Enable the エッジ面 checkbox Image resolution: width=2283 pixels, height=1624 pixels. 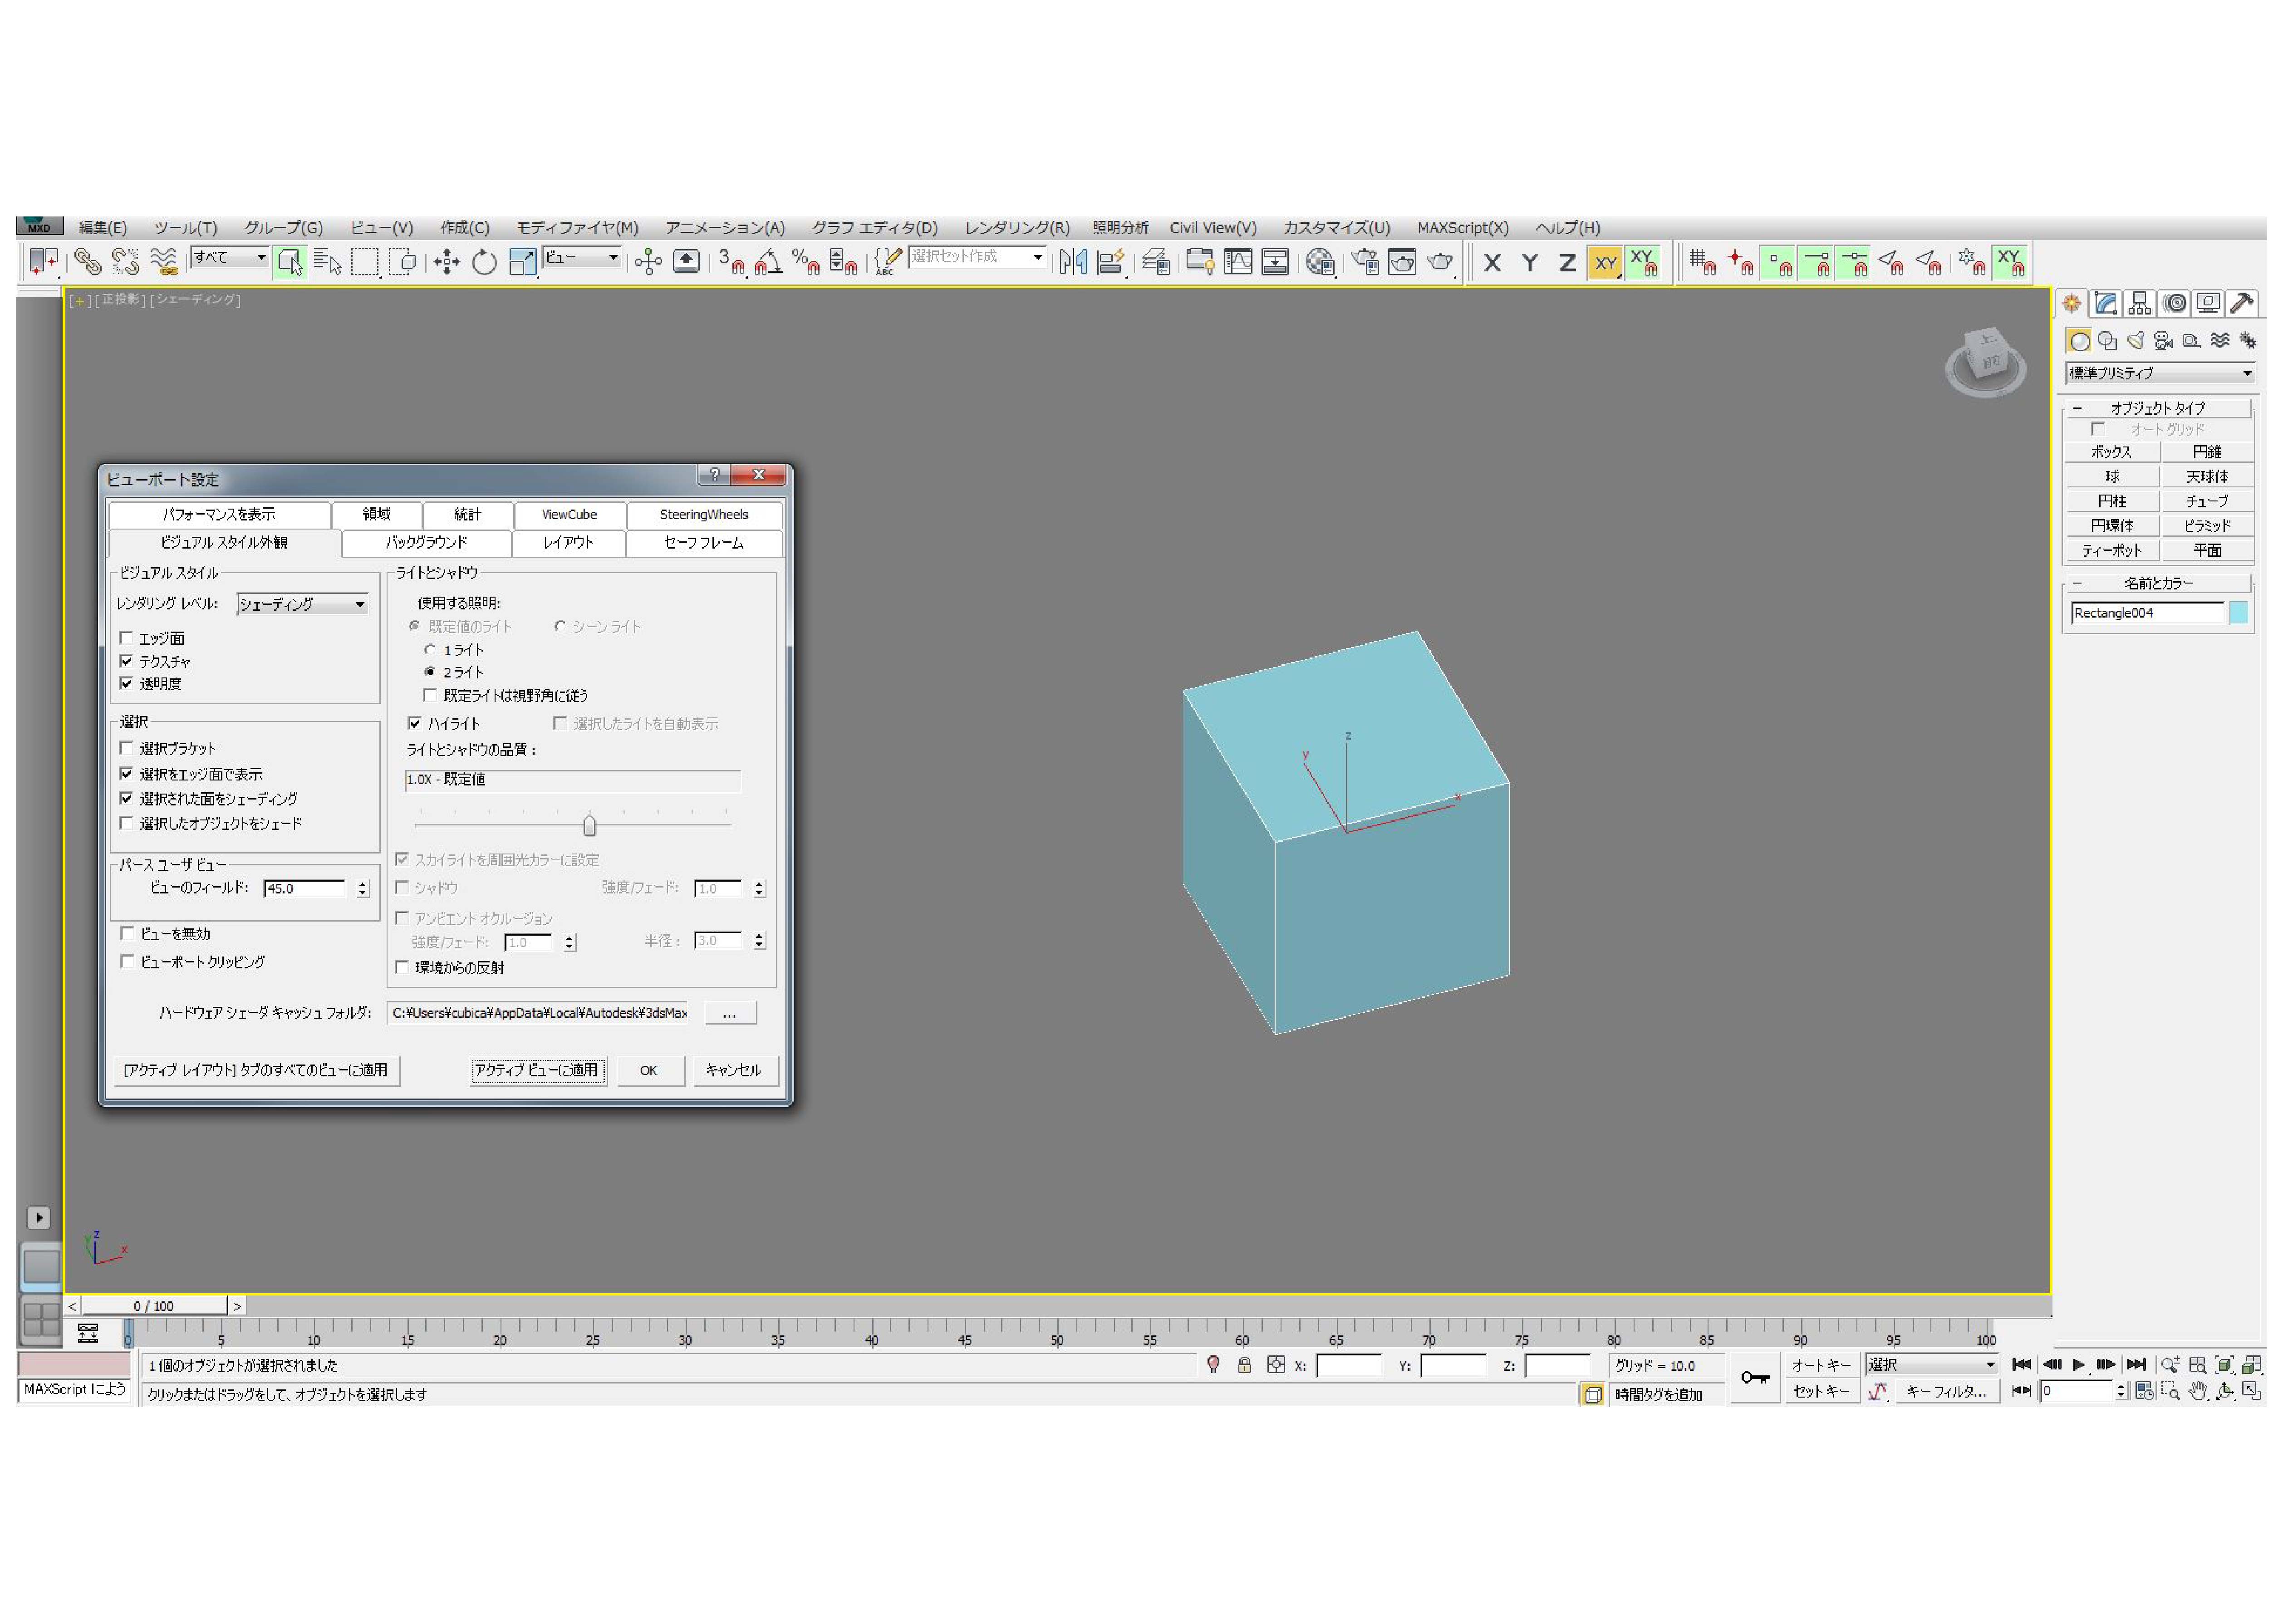point(127,638)
